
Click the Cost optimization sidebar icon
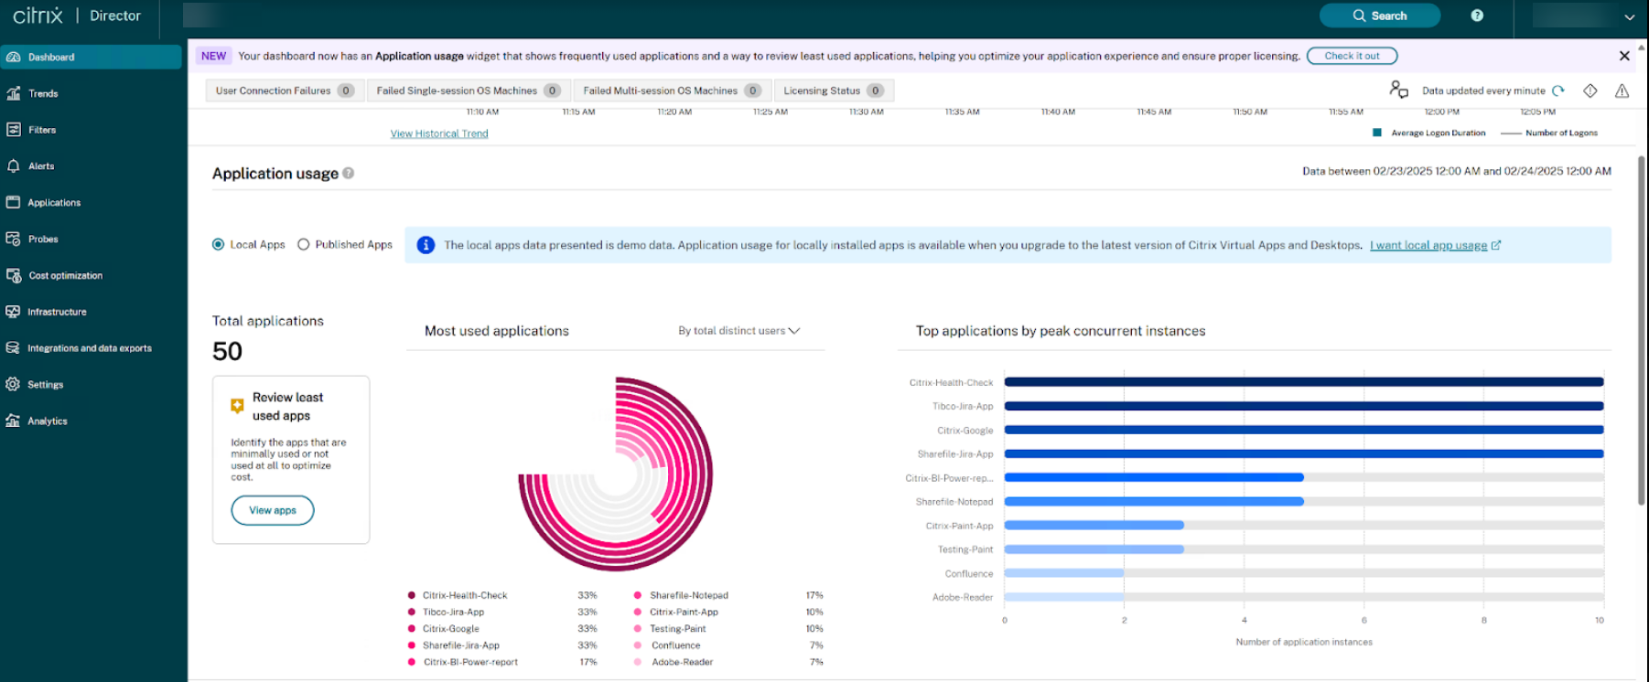tap(13, 275)
